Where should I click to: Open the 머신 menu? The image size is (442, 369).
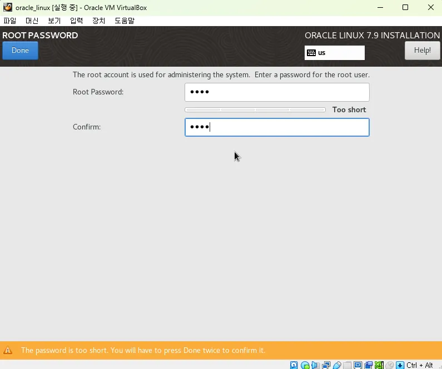tap(32, 21)
